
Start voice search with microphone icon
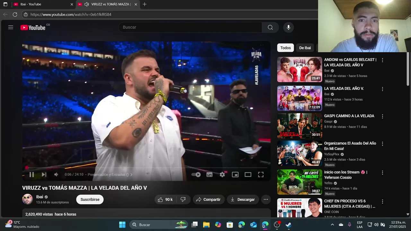pyautogui.click(x=288, y=27)
